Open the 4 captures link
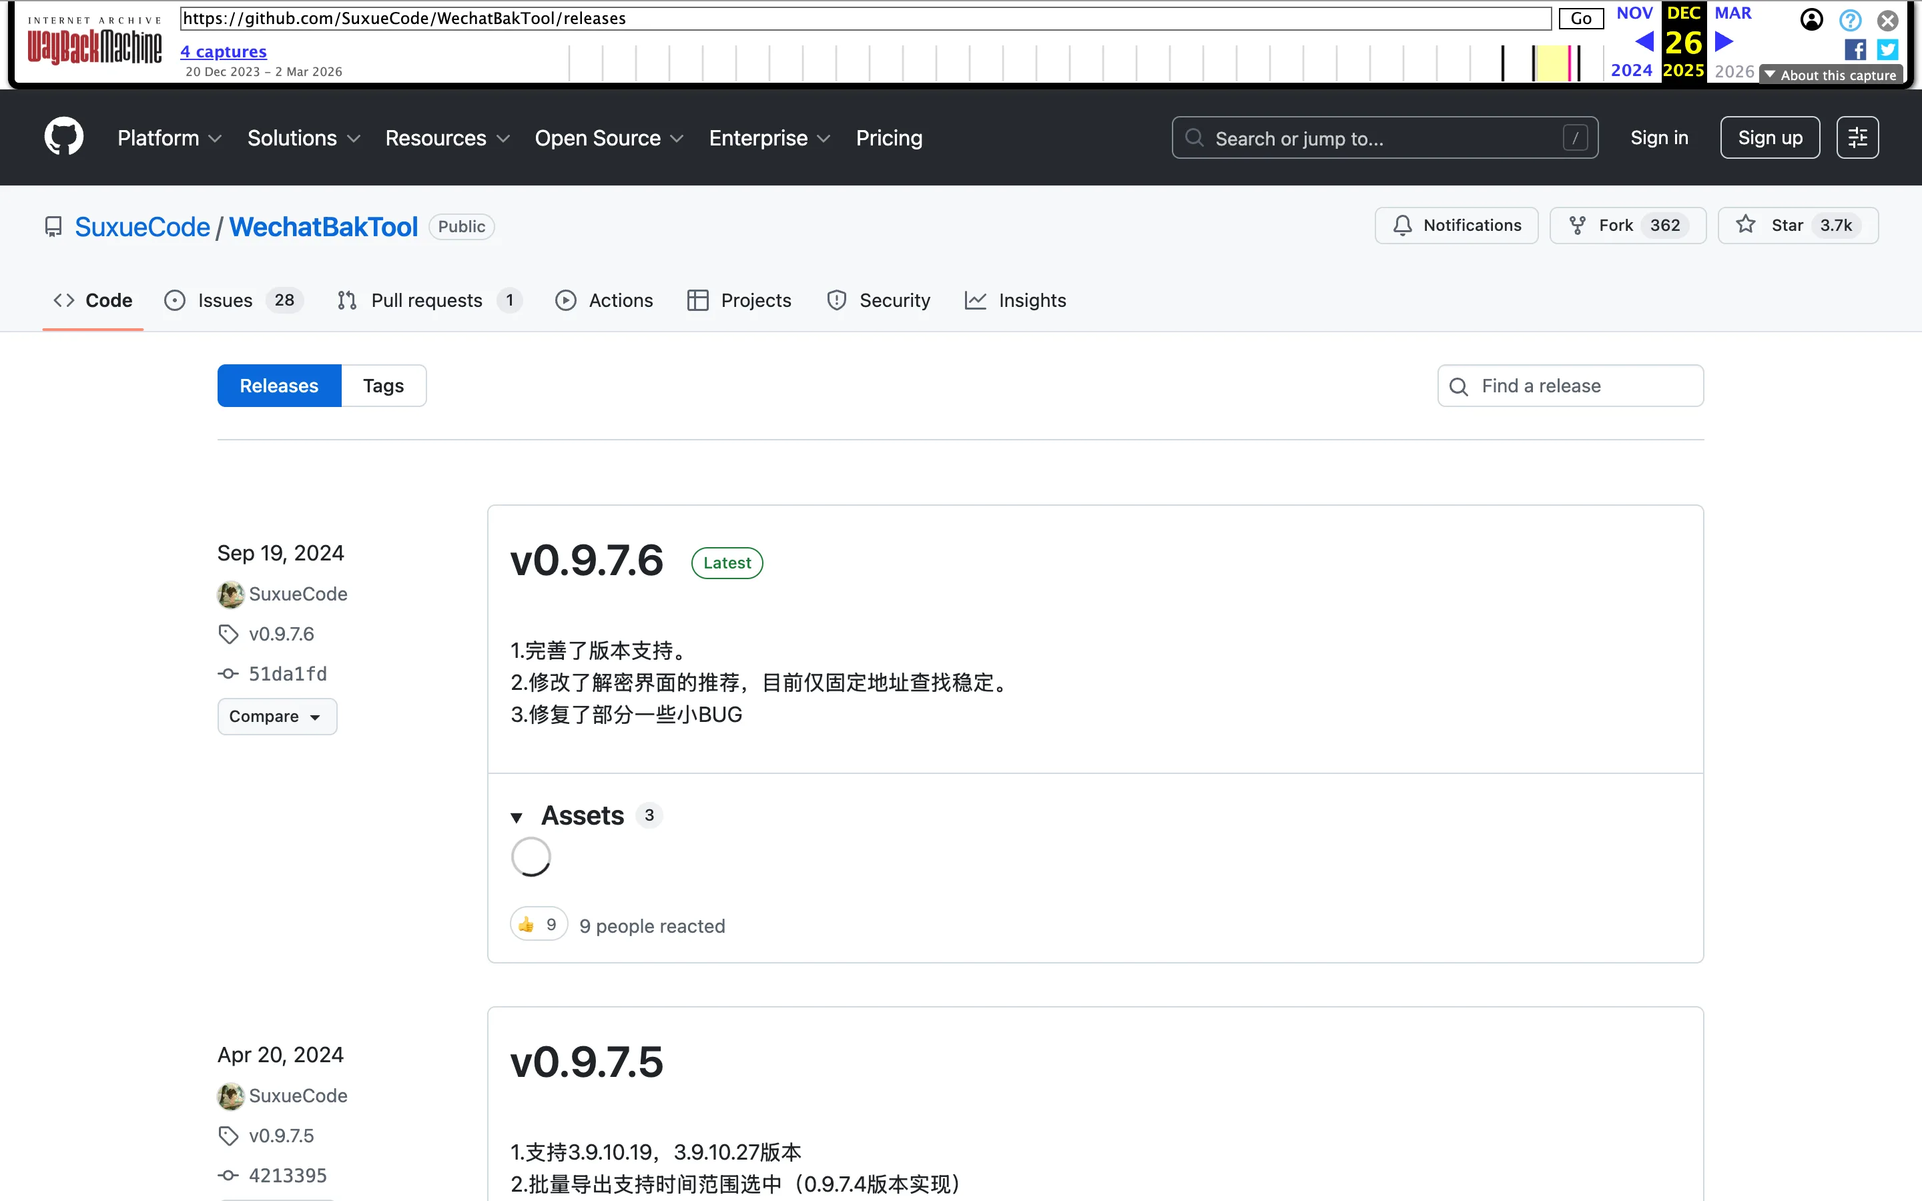This screenshot has height=1201, width=1922. point(223,51)
